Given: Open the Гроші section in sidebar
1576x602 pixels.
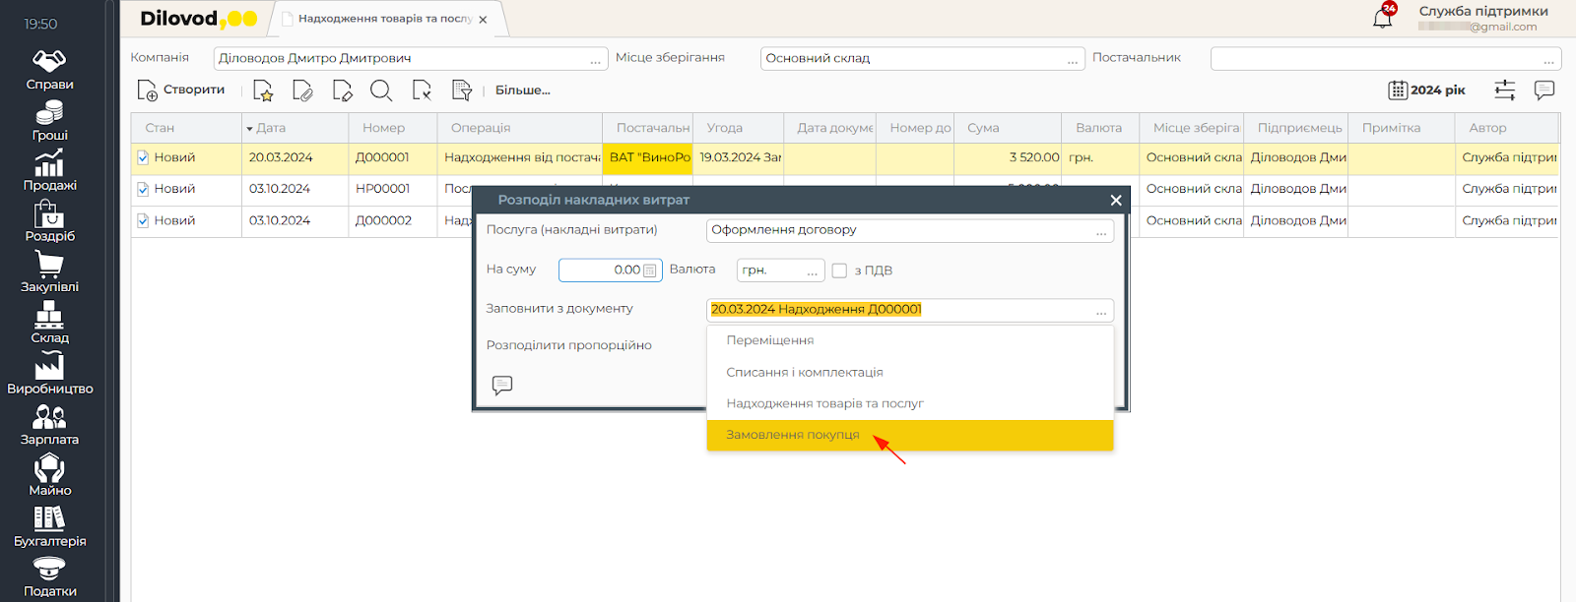Looking at the screenshot, I should pos(49,119).
